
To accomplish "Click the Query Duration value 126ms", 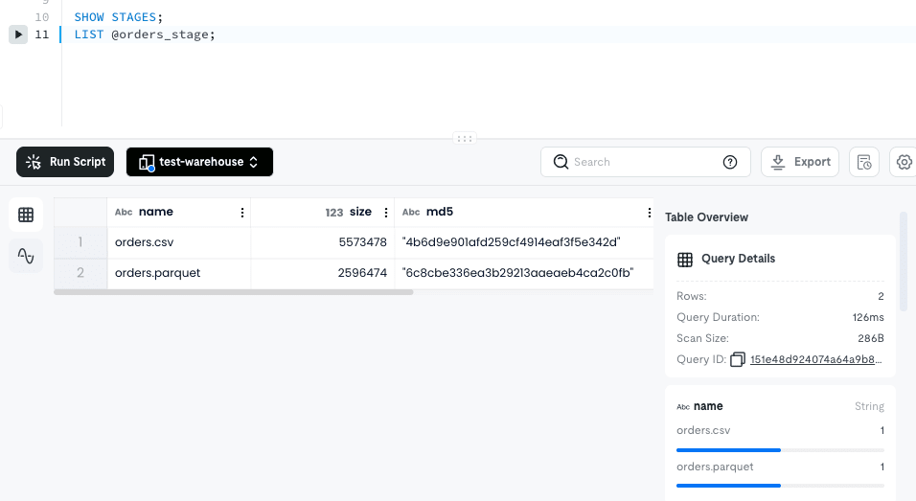I will (868, 318).
